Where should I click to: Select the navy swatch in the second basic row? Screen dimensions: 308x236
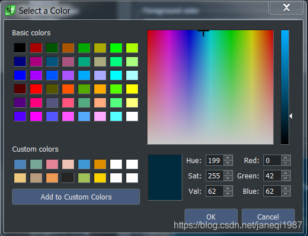click(x=20, y=62)
